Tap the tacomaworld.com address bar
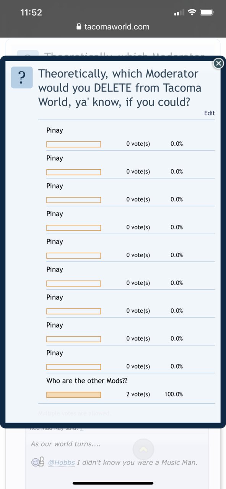This screenshot has height=489, width=226. (x=113, y=27)
